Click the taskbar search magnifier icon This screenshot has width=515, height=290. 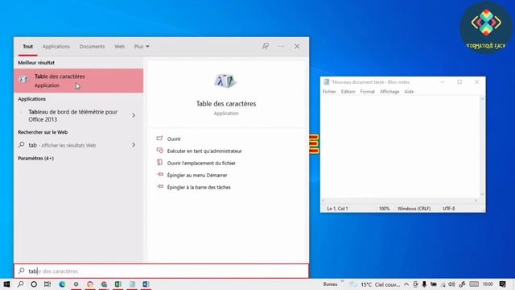[x=20, y=284]
